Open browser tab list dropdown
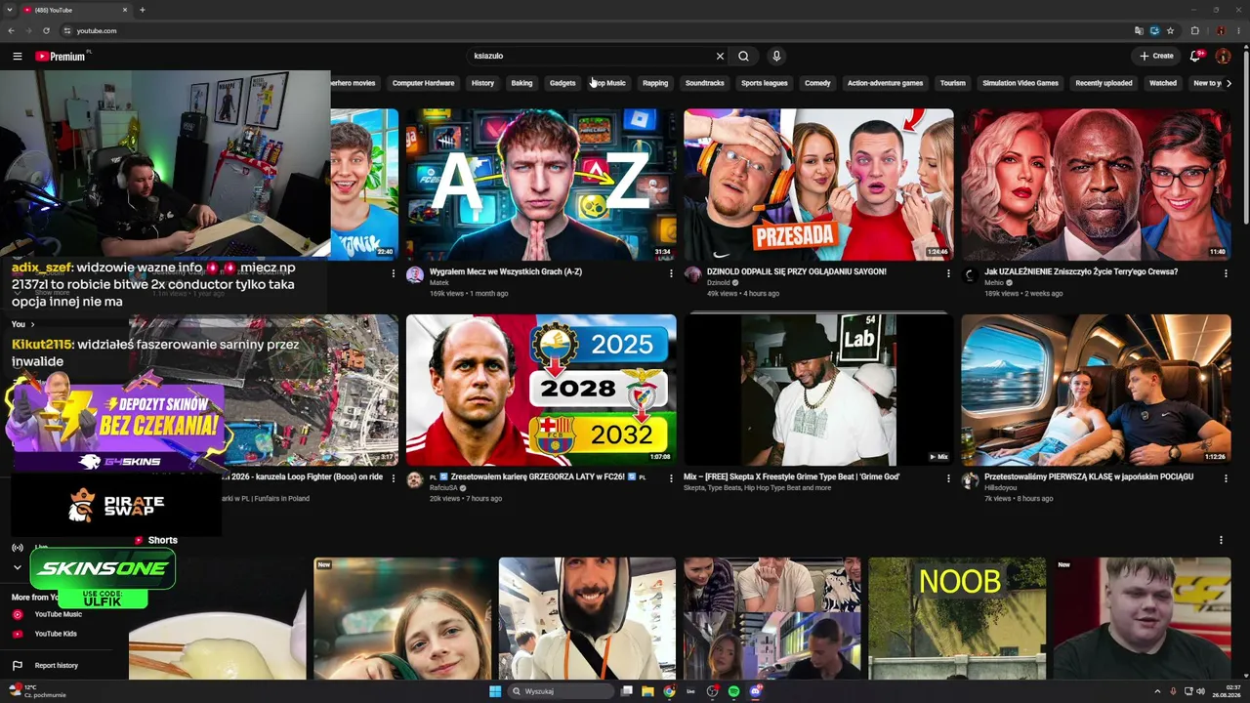Viewport: 1250px width, 703px height. click(x=11, y=10)
